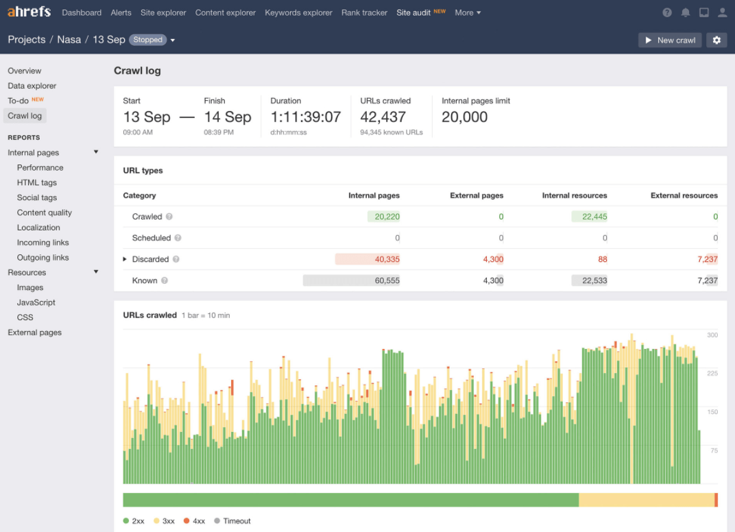This screenshot has height=532, width=735.
Task: Open the More menu dropdown
Action: click(468, 12)
